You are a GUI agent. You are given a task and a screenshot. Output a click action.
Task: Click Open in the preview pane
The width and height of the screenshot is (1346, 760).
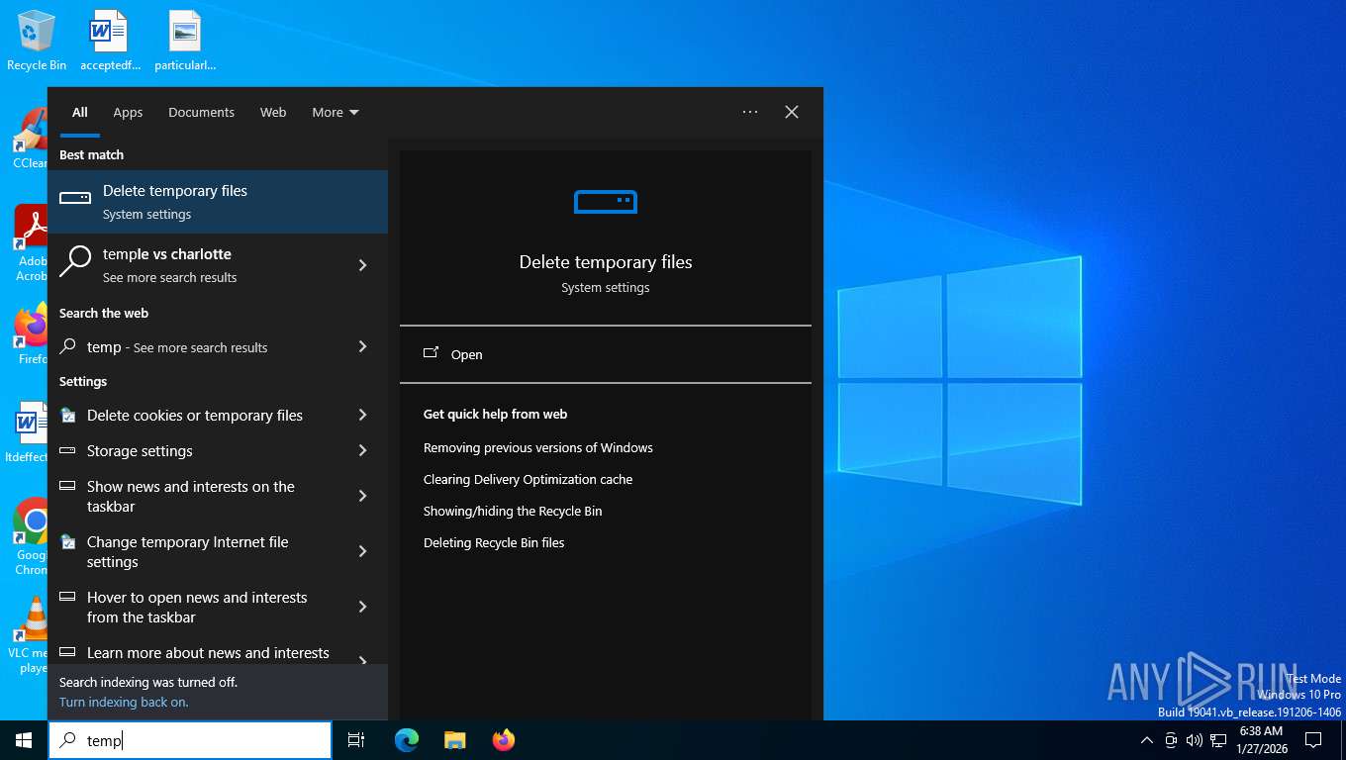tap(466, 354)
